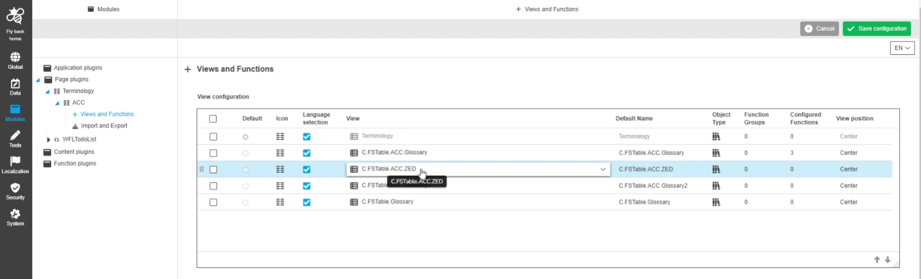921x279 pixels.
Task: Expand the WFLTodoList tree node
Action: tap(49, 139)
